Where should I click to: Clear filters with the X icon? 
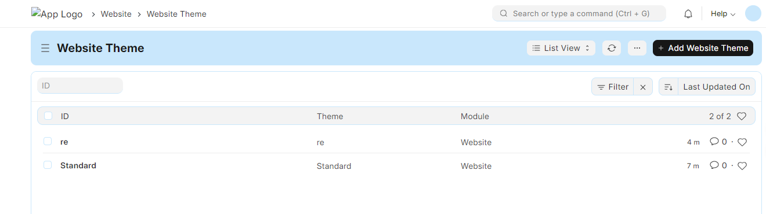[643, 87]
